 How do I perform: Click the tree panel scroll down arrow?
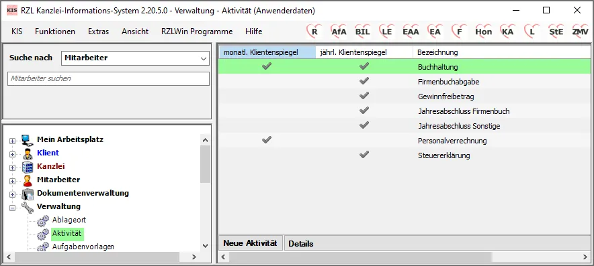point(205,246)
